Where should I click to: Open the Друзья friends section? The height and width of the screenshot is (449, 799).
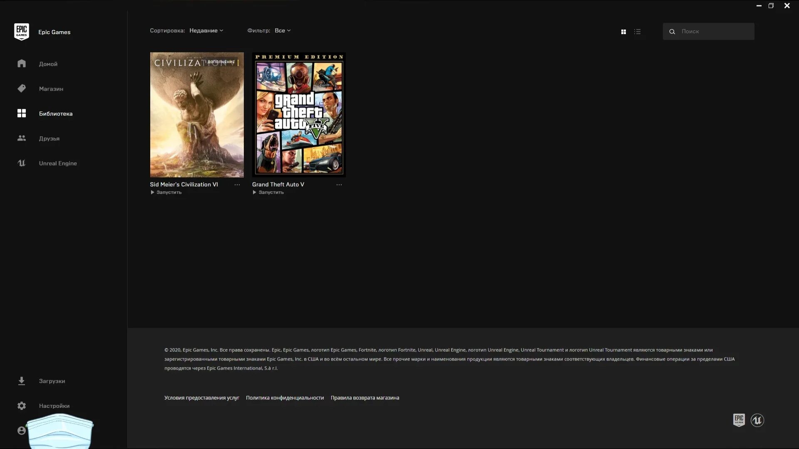point(49,138)
